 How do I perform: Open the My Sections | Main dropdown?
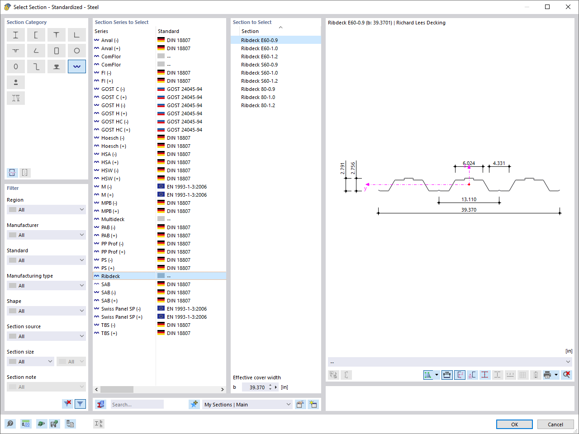point(247,405)
